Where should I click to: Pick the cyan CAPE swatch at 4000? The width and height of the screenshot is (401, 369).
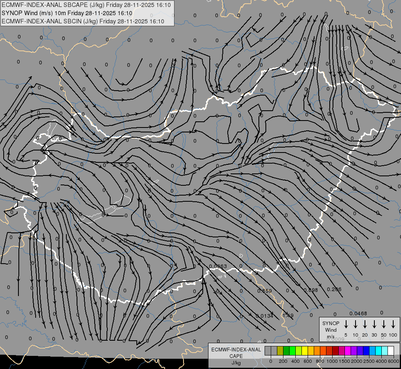coord(379,351)
